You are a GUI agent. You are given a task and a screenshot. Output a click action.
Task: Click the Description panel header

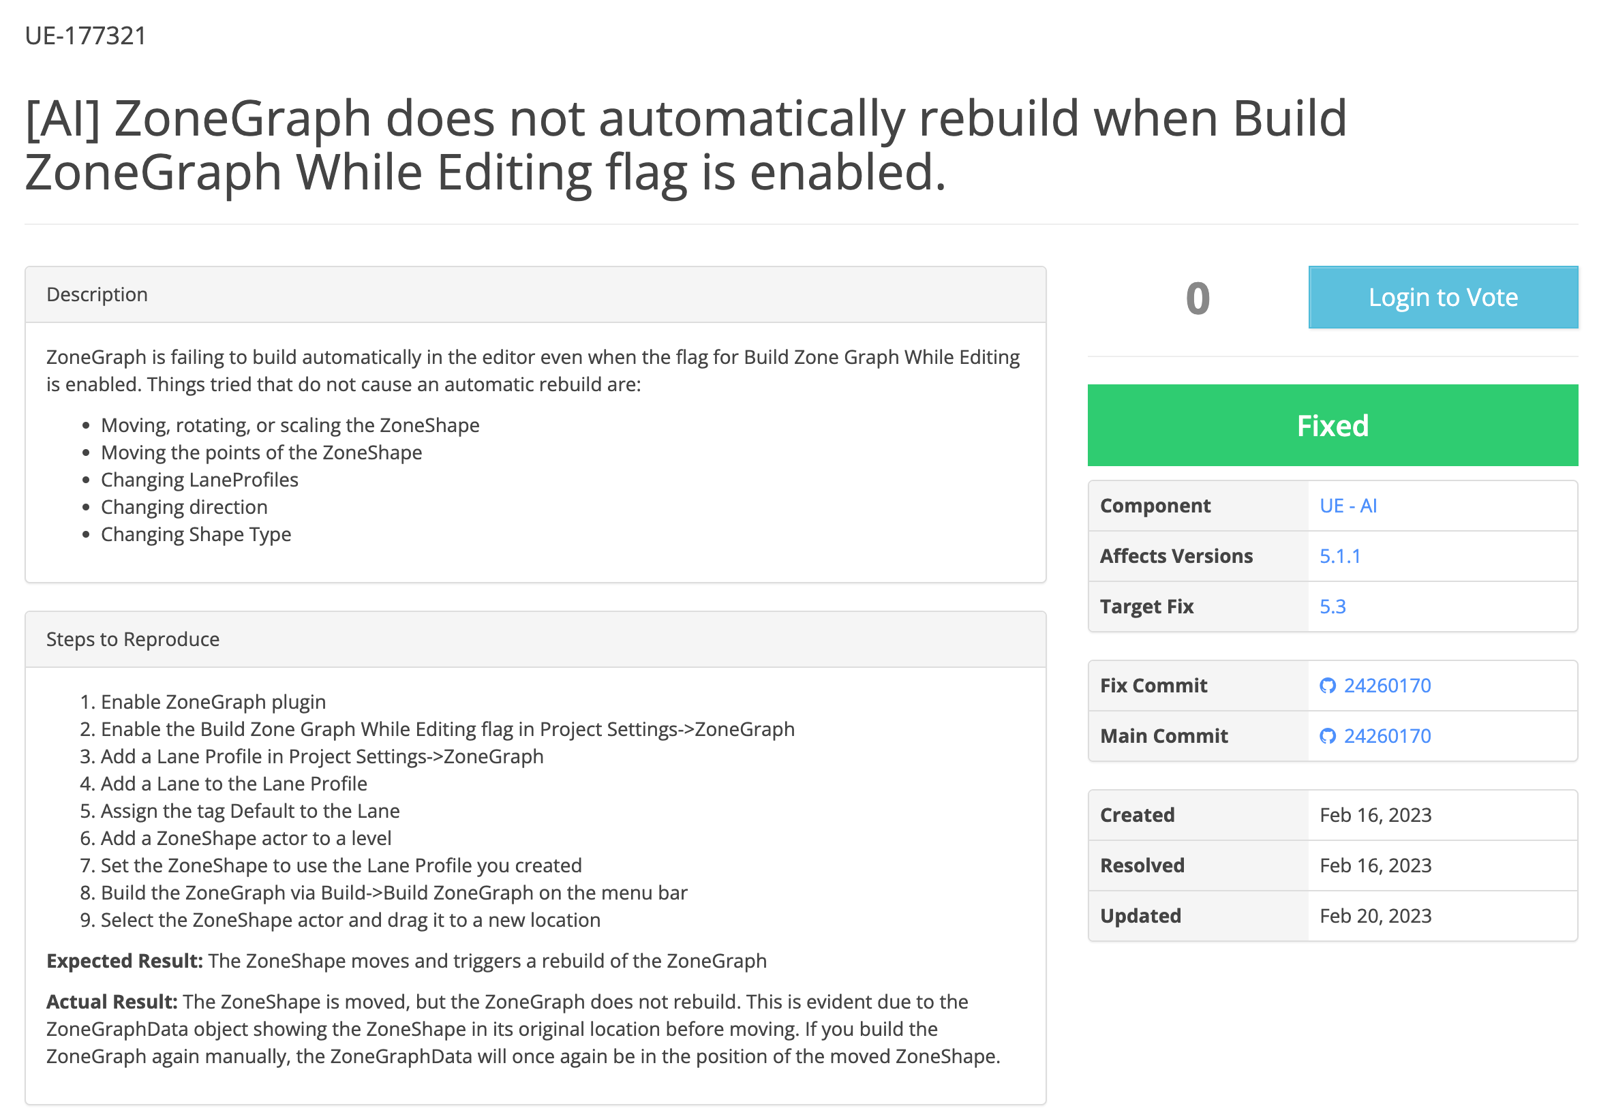point(535,294)
